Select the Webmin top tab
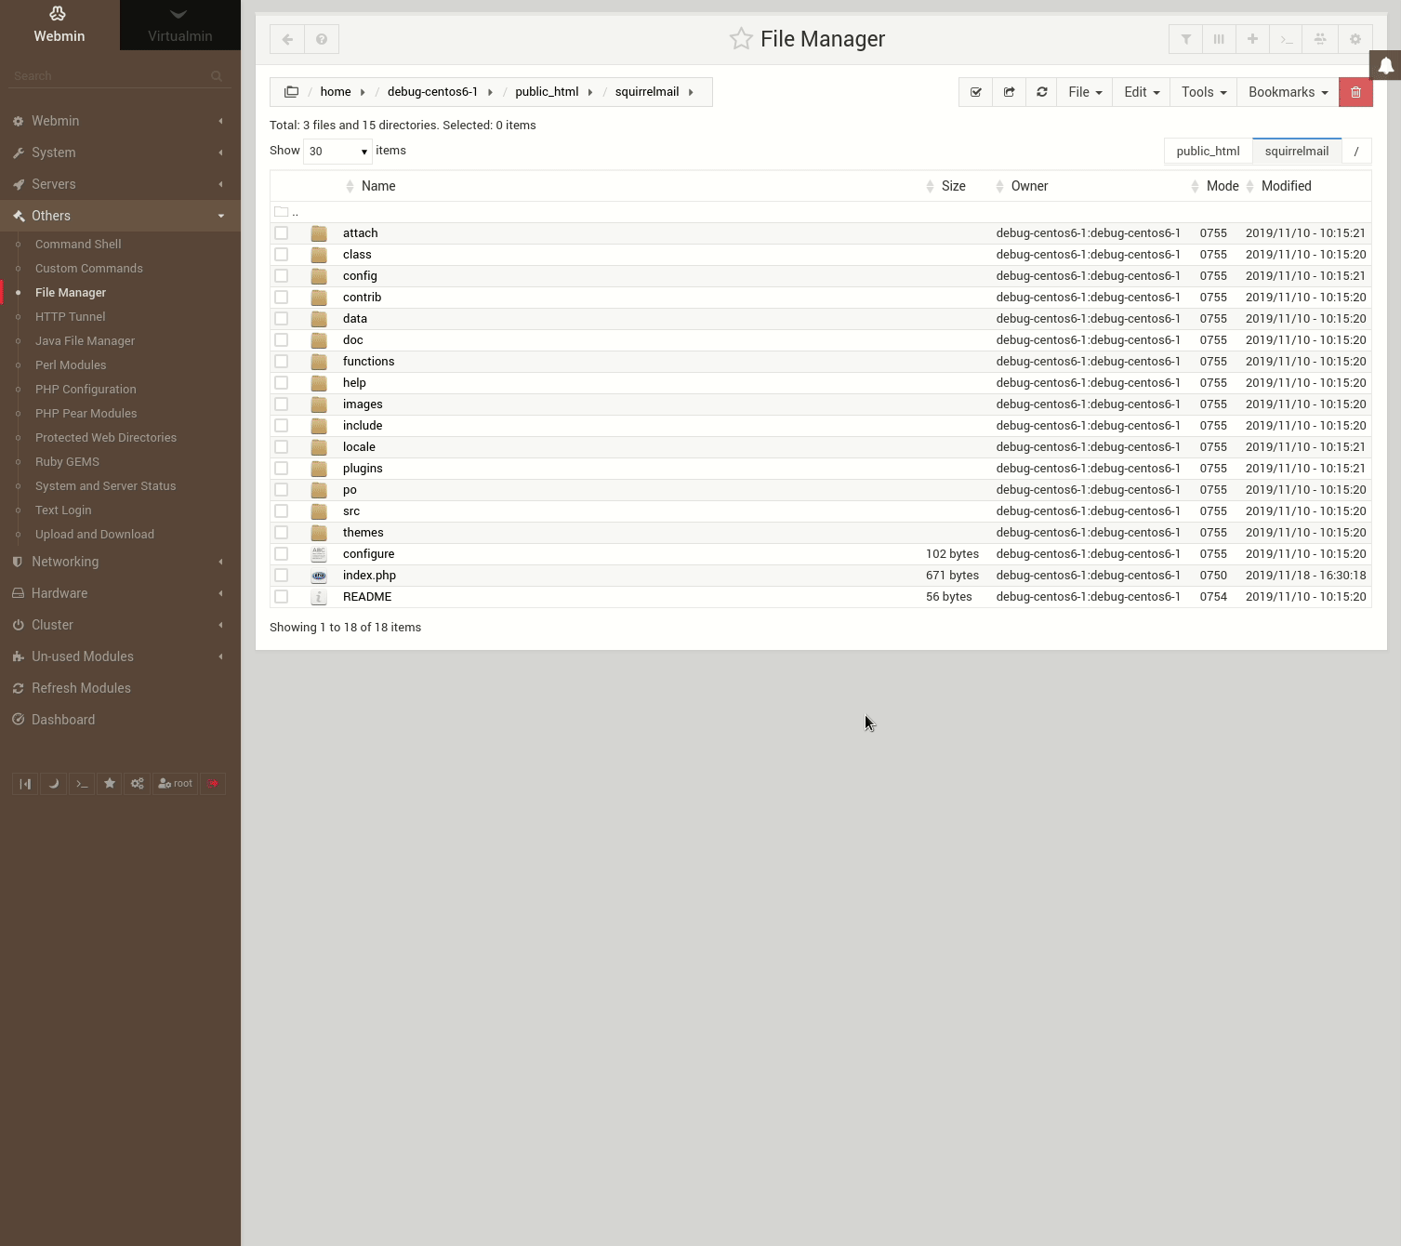Viewport: 1401px width, 1246px height. click(59, 25)
